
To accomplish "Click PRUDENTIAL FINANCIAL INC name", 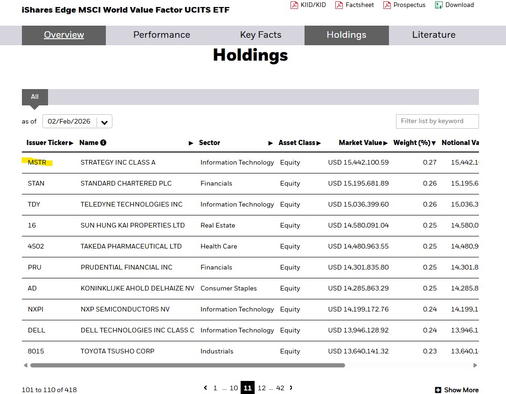I will point(126,267).
